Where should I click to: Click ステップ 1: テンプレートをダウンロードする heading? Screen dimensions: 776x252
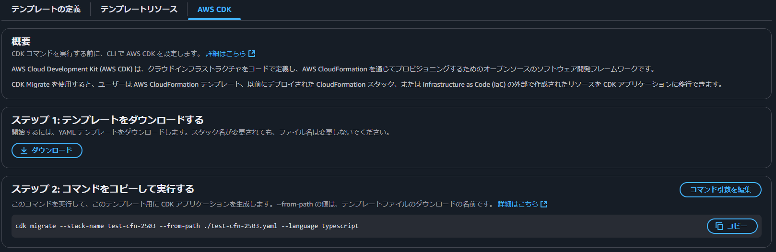[107, 120]
